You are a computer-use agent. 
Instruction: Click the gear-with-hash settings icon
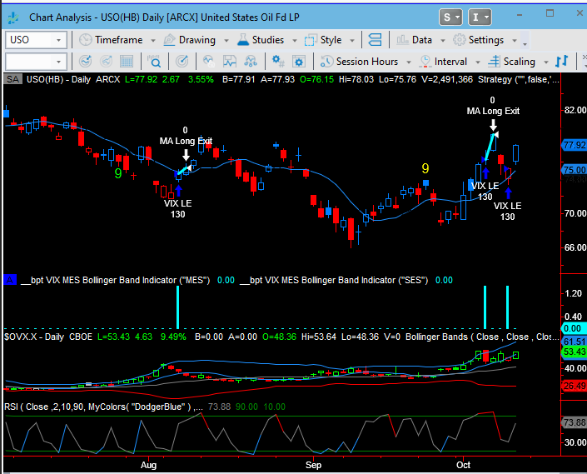pos(278,62)
